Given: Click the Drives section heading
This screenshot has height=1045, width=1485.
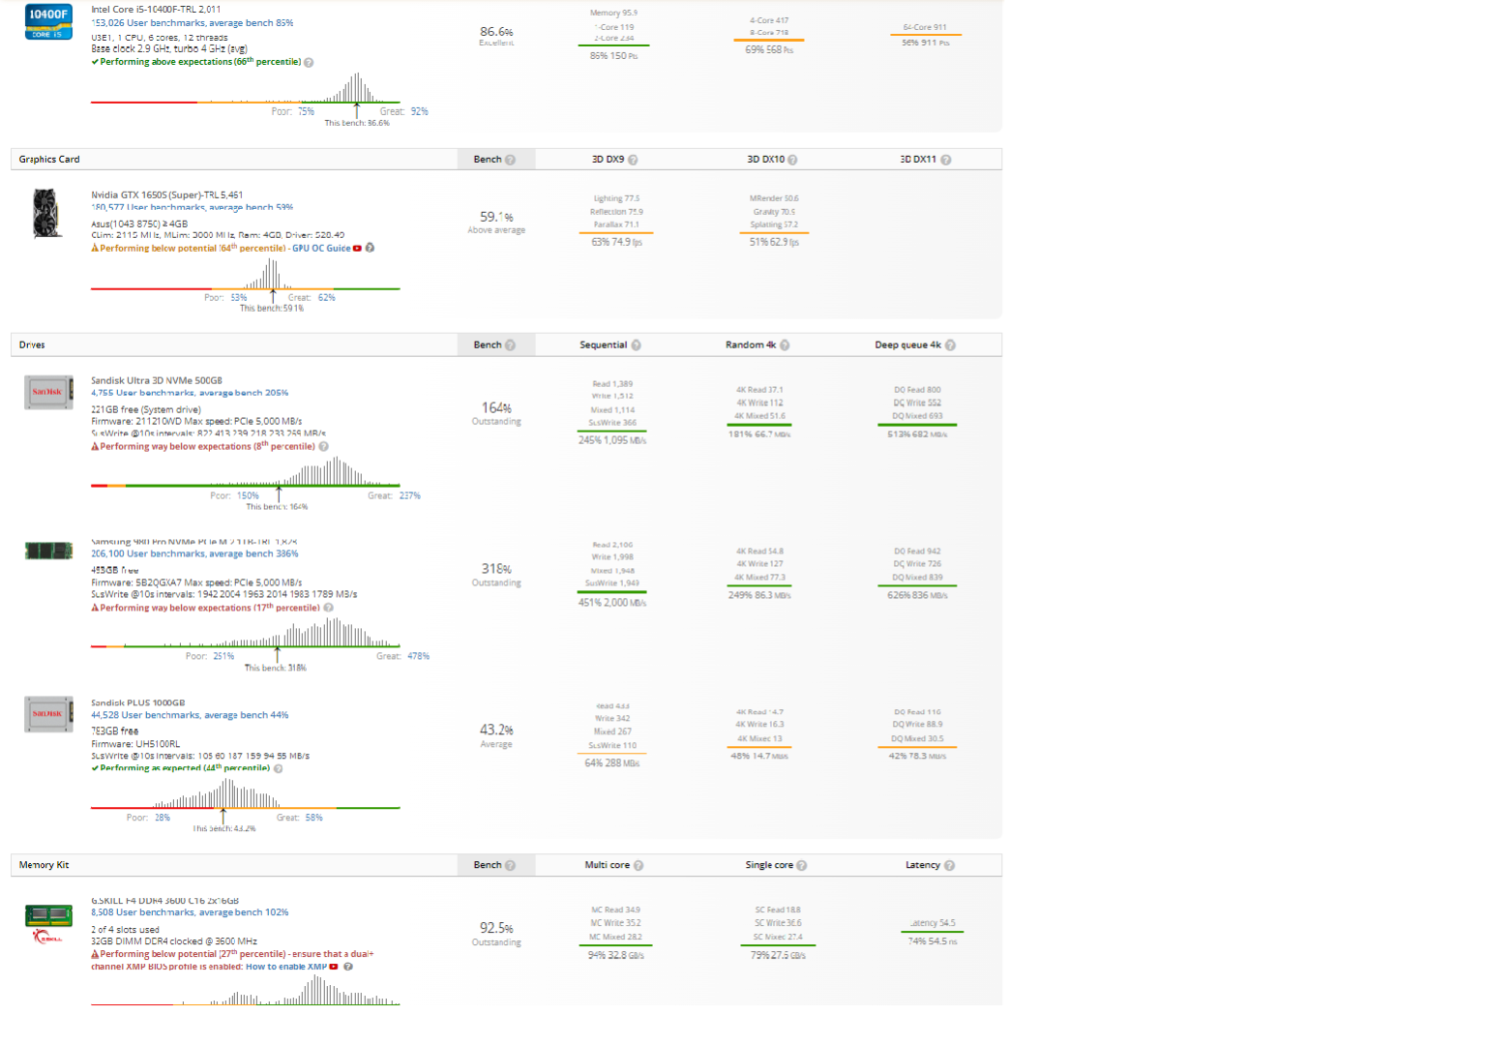Looking at the screenshot, I should (32, 345).
